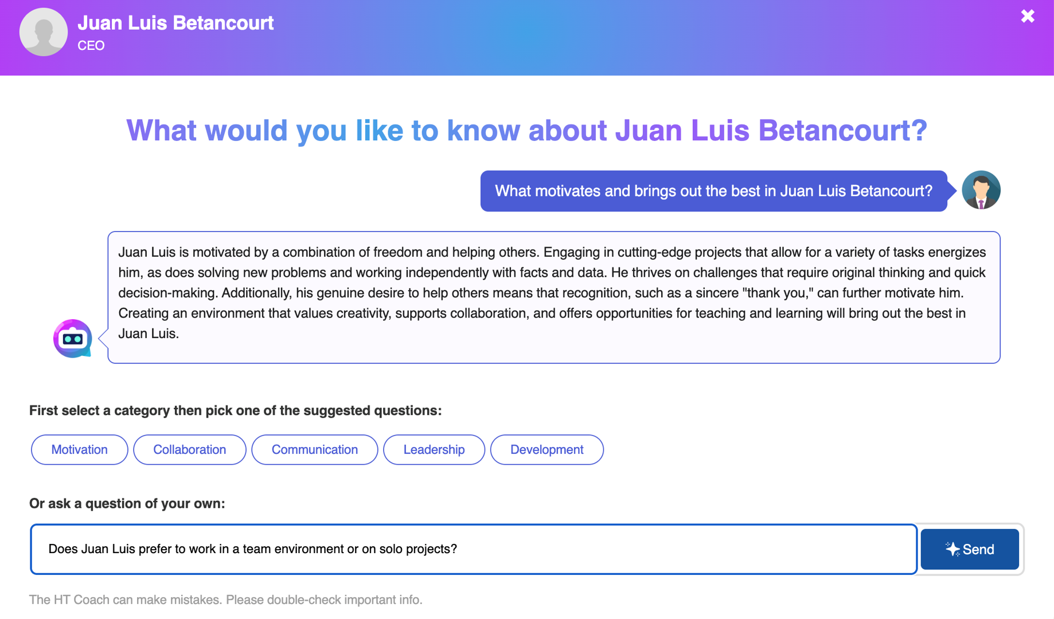This screenshot has width=1054, height=619.
Task: Click the CEO title label
Action: point(91,46)
